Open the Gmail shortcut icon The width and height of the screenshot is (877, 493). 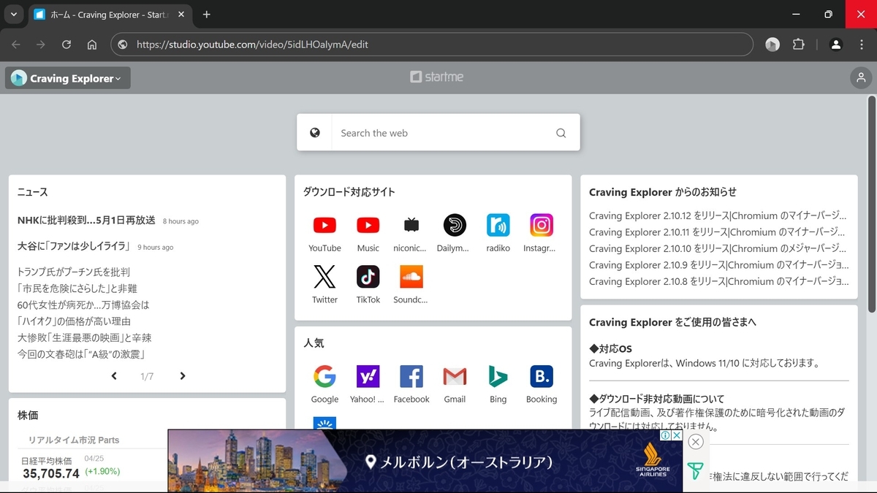(455, 376)
